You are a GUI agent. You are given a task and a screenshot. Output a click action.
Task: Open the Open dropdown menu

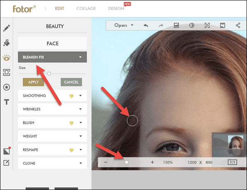pos(124,25)
